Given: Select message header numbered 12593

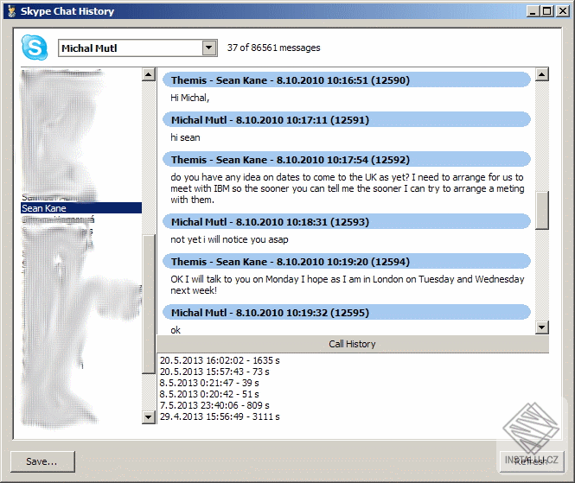Looking at the screenshot, I should 347,222.
